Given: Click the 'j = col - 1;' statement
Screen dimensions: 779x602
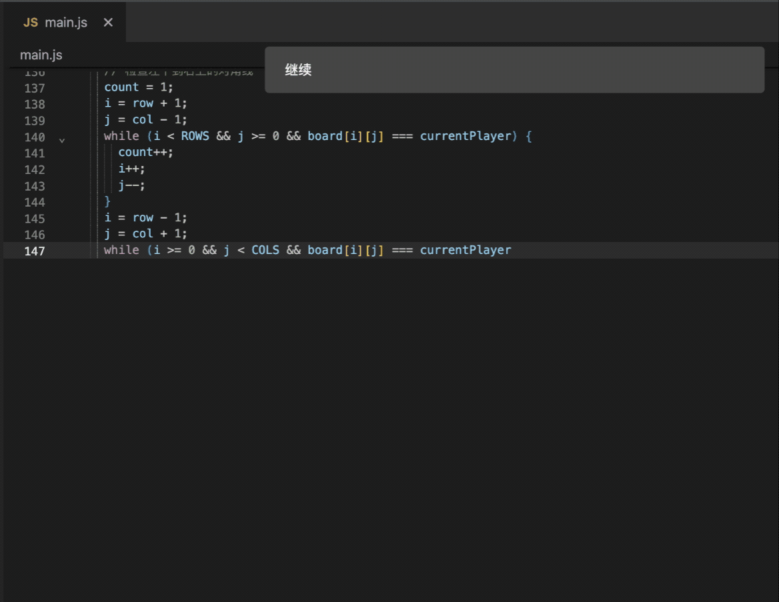Looking at the screenshot, I should tap(145, 120).
